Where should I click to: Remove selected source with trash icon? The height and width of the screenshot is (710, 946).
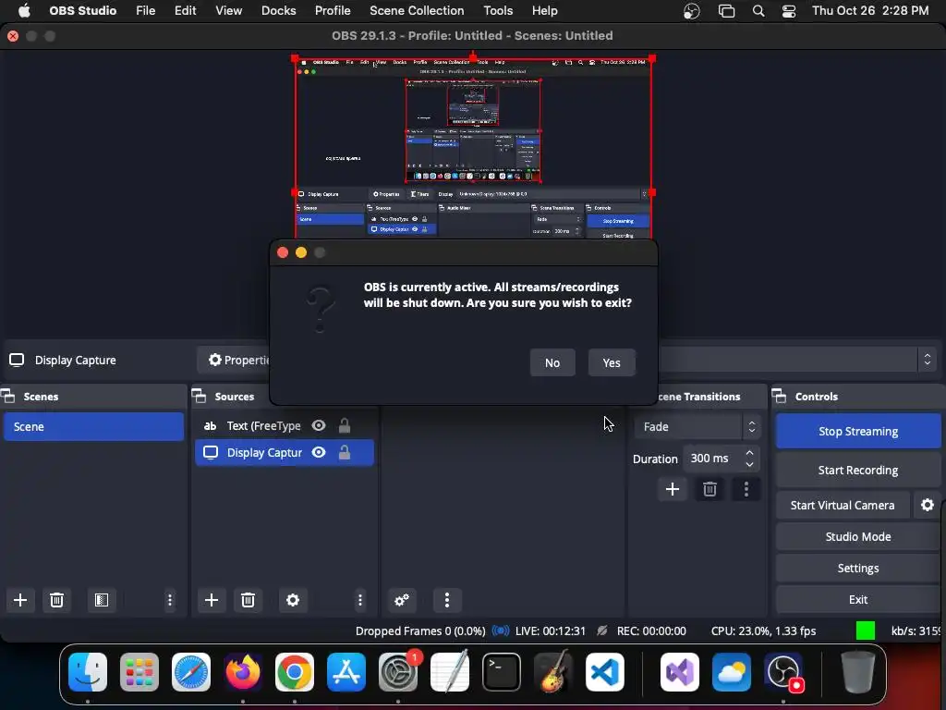[248, 600]
